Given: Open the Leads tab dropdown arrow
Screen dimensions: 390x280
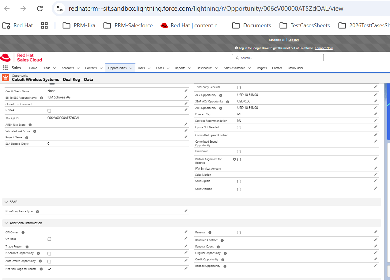Looking at the screenshot, I should click(x=55, y=68).
